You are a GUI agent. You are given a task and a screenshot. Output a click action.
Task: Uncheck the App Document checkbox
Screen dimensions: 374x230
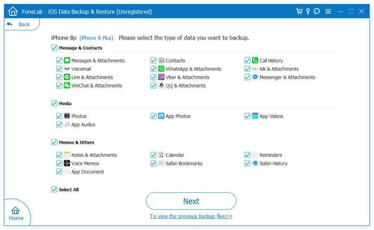click(x=59, y=172)
